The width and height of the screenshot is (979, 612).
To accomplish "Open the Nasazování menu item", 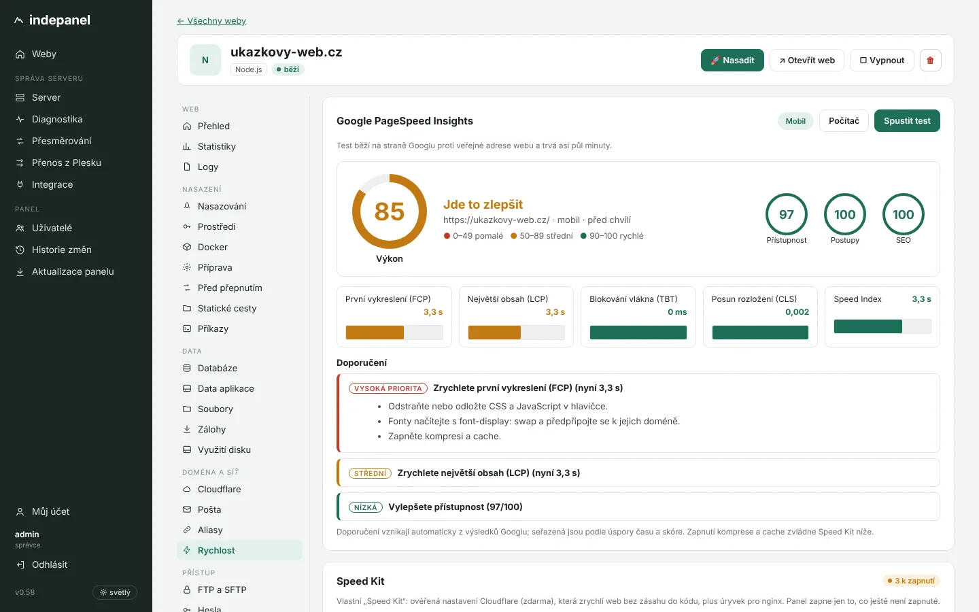I will pos(239,207).
